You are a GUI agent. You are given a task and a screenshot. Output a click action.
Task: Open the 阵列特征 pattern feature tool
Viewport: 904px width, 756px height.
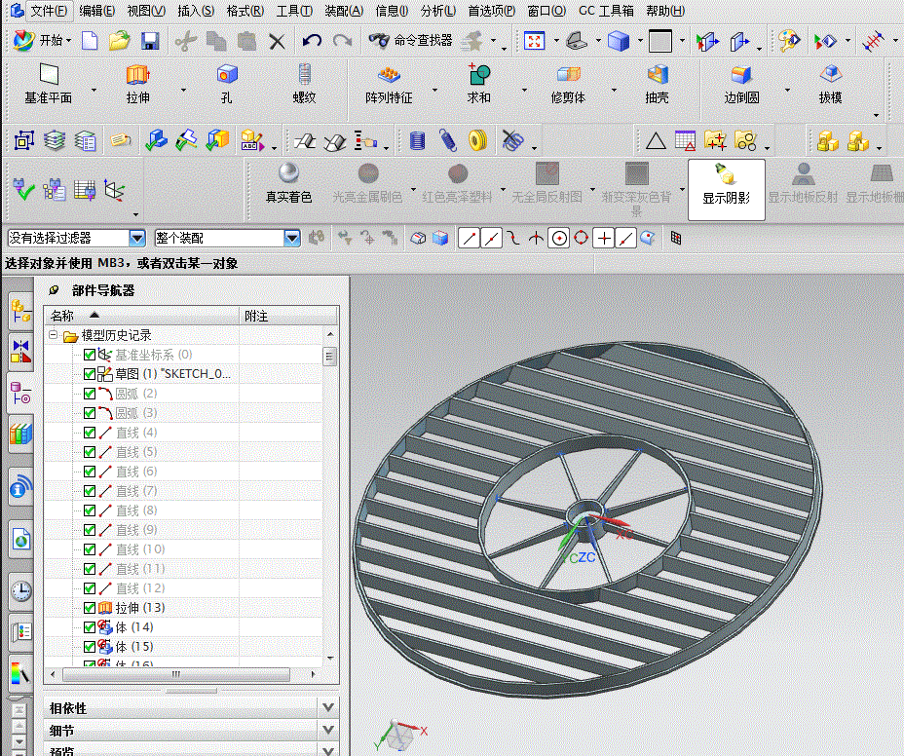[x=389, y=85]
